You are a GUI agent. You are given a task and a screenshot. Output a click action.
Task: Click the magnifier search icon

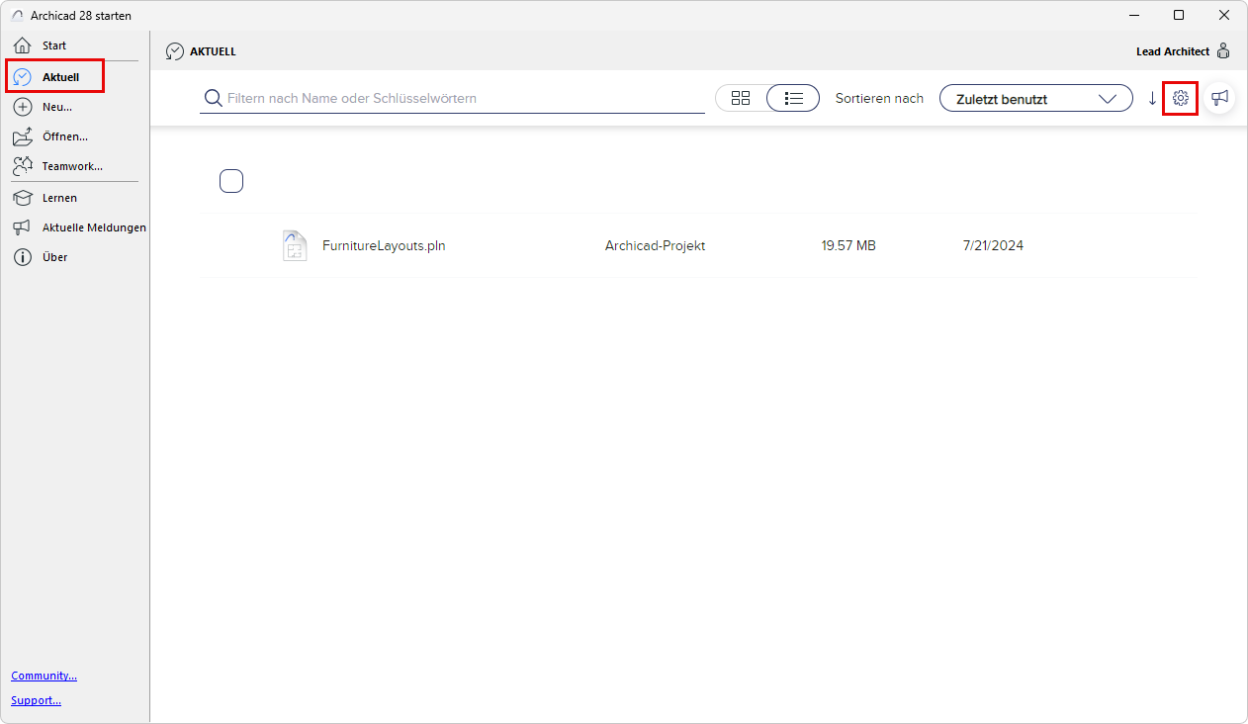coord(213,98)
